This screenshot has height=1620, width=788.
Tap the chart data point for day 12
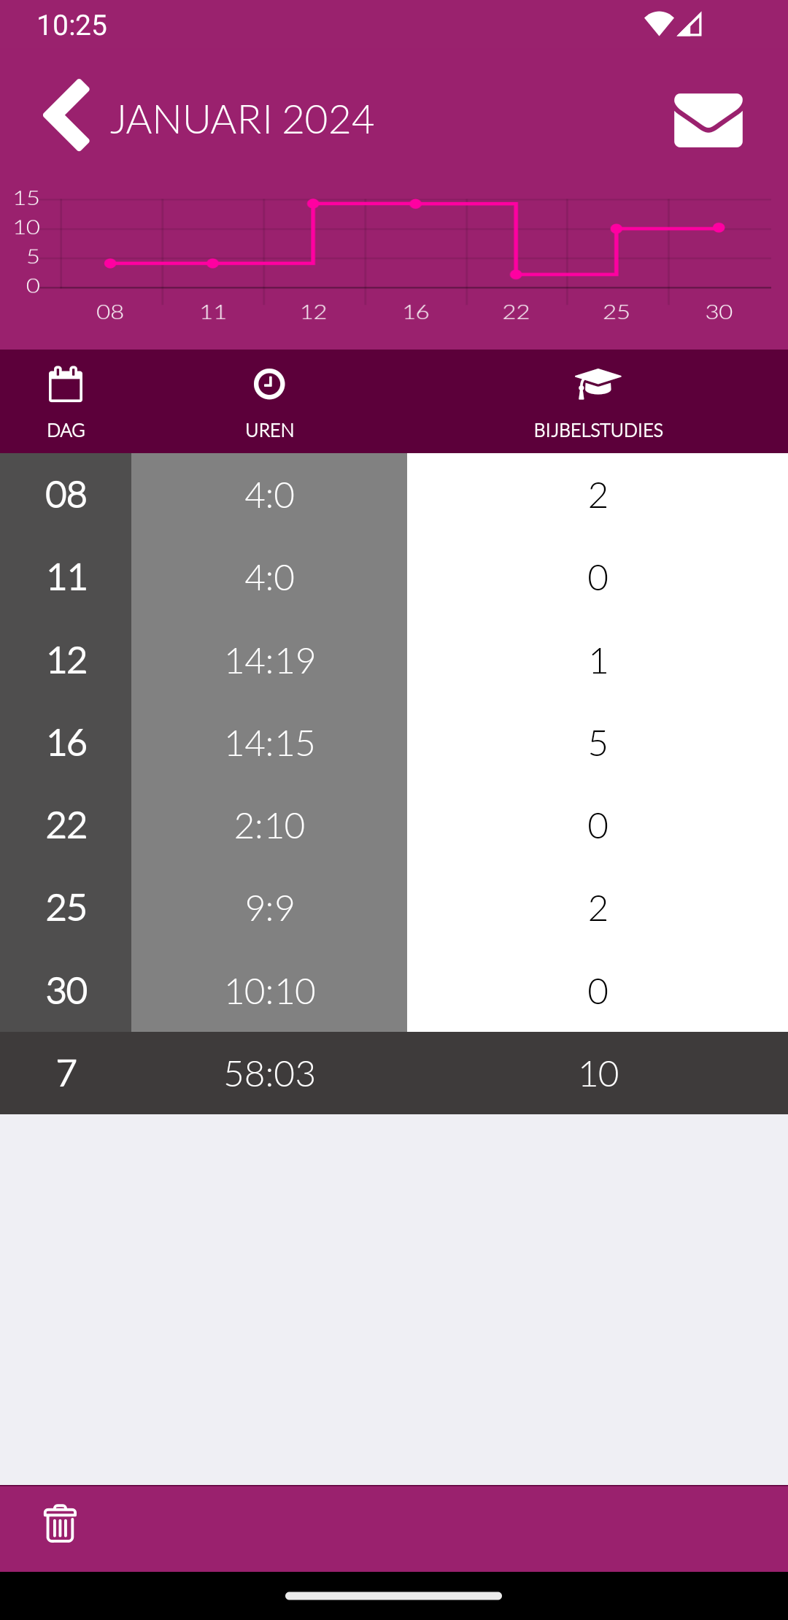point(313,204)
